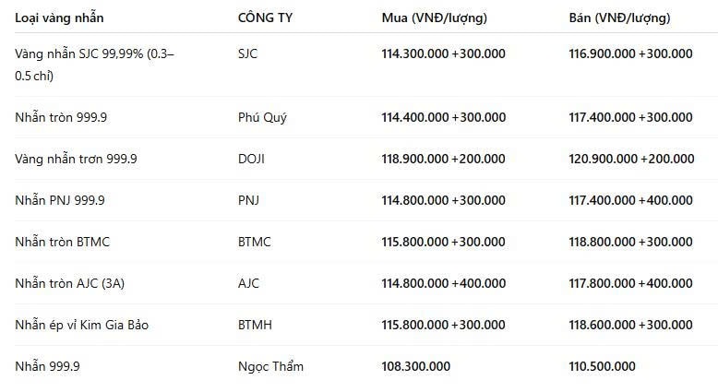Click the BTMC company cell

click(x=254, y=242)
